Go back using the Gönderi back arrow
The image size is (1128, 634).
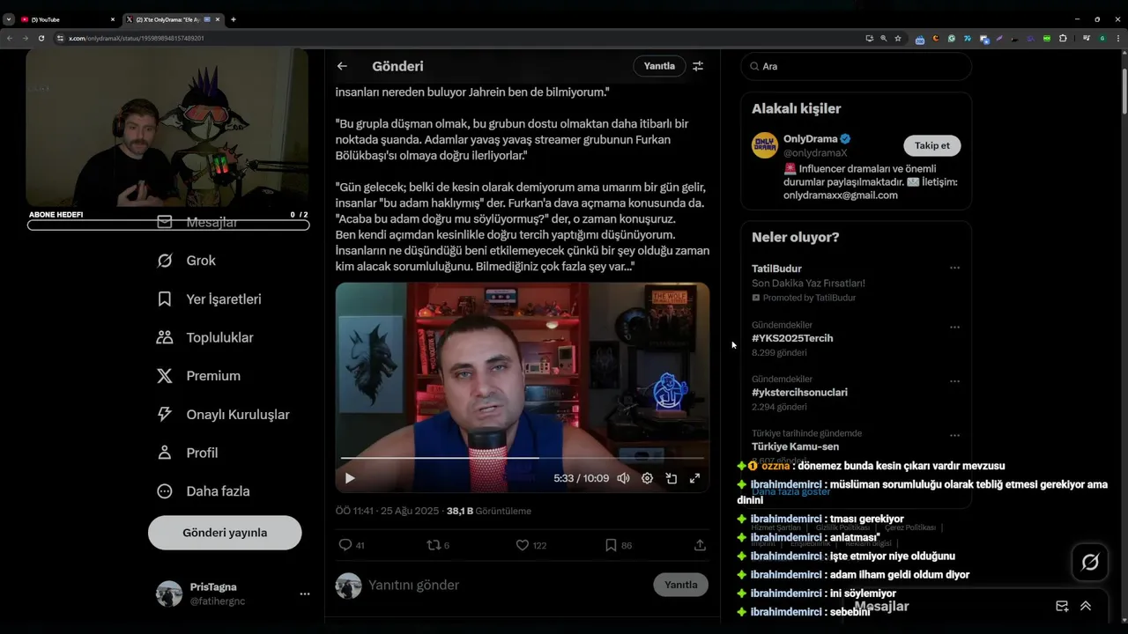(x=342, y=66)
